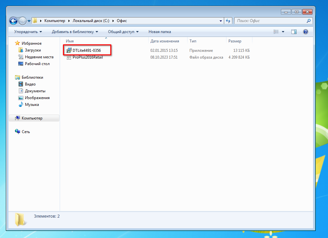Viewport: 328px width, 238px height.
Task: Open the Общий доступ menu
Action: coord(123,32)
